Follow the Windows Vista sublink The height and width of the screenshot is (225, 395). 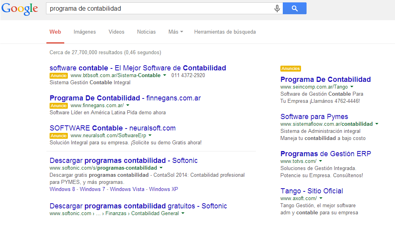click(x=127, y=189)
